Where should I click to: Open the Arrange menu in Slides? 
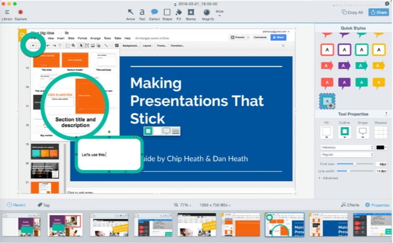pos(95,38)
